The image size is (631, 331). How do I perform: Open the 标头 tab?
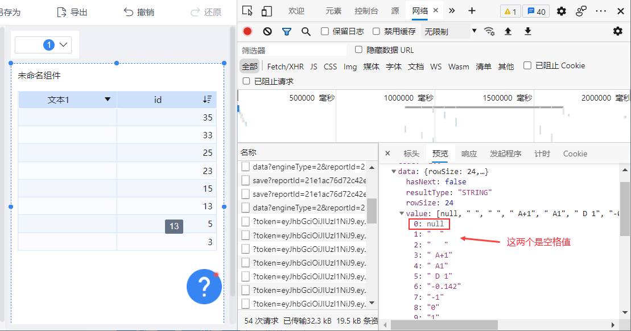pos(411,154)
